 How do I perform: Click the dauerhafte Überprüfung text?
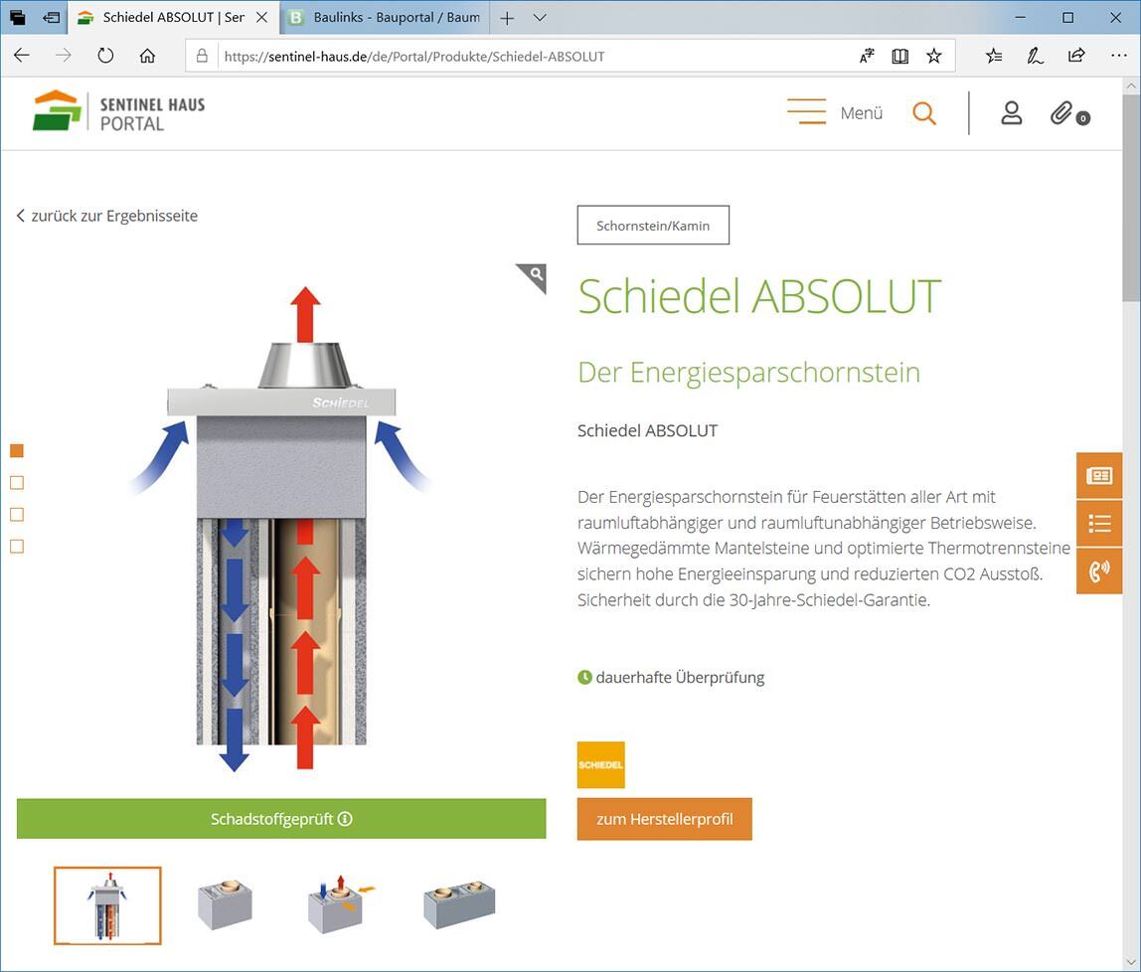tap(681, 678)
